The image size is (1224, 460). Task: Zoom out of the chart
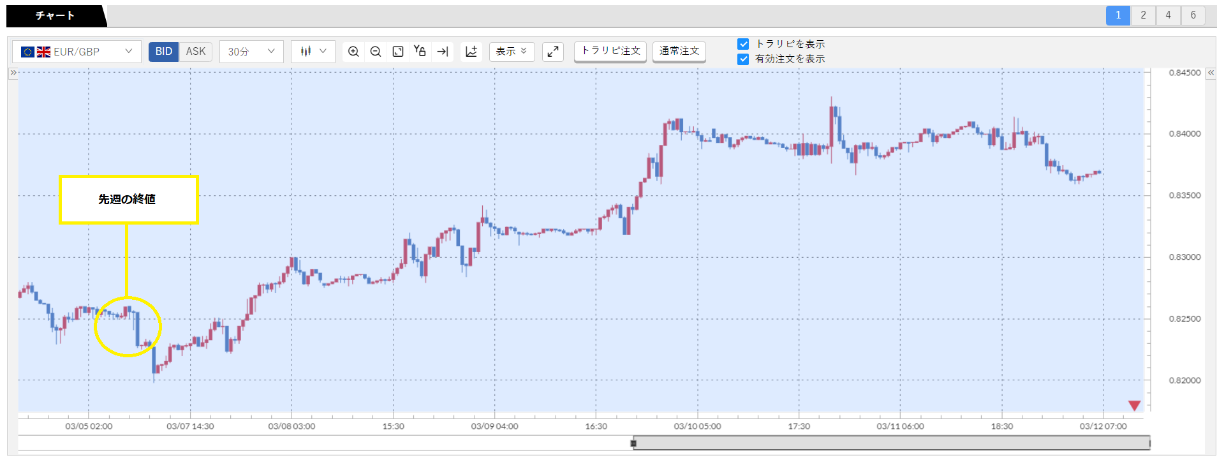(x=376, y=52)
